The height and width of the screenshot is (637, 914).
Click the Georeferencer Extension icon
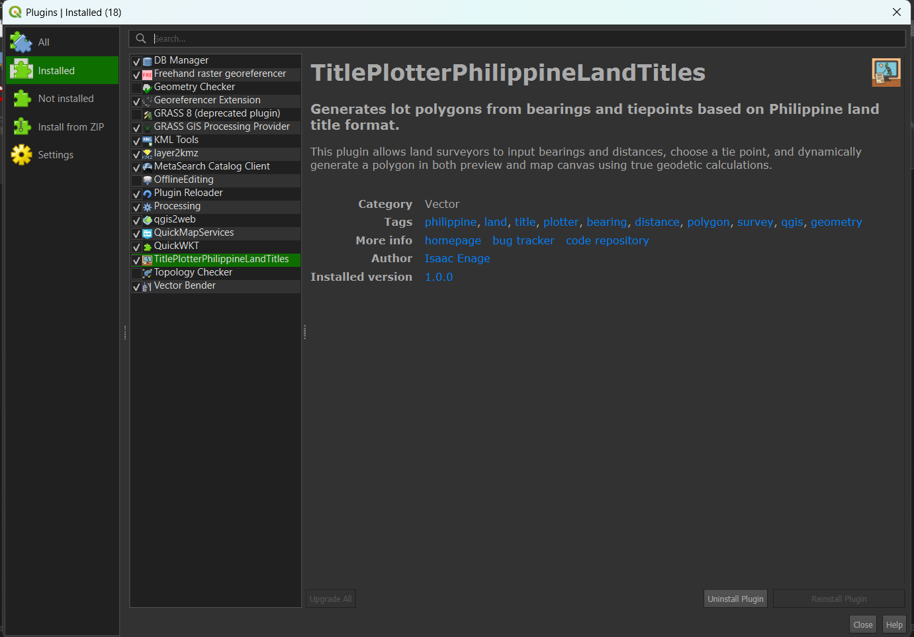(148, 101)
